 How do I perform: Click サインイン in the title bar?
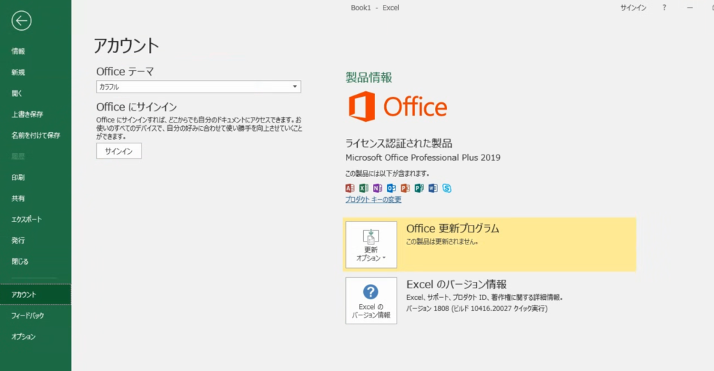[633, 8]
